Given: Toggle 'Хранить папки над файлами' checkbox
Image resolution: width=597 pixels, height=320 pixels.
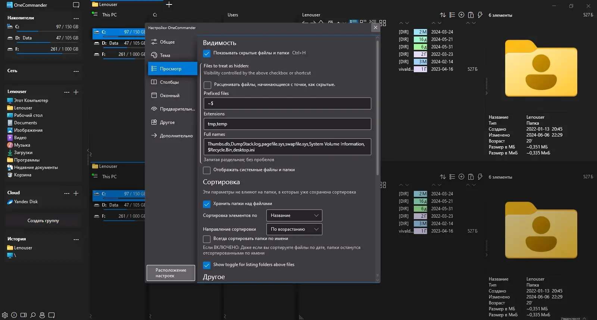Looking at the screenshot, I should point(207,204).
